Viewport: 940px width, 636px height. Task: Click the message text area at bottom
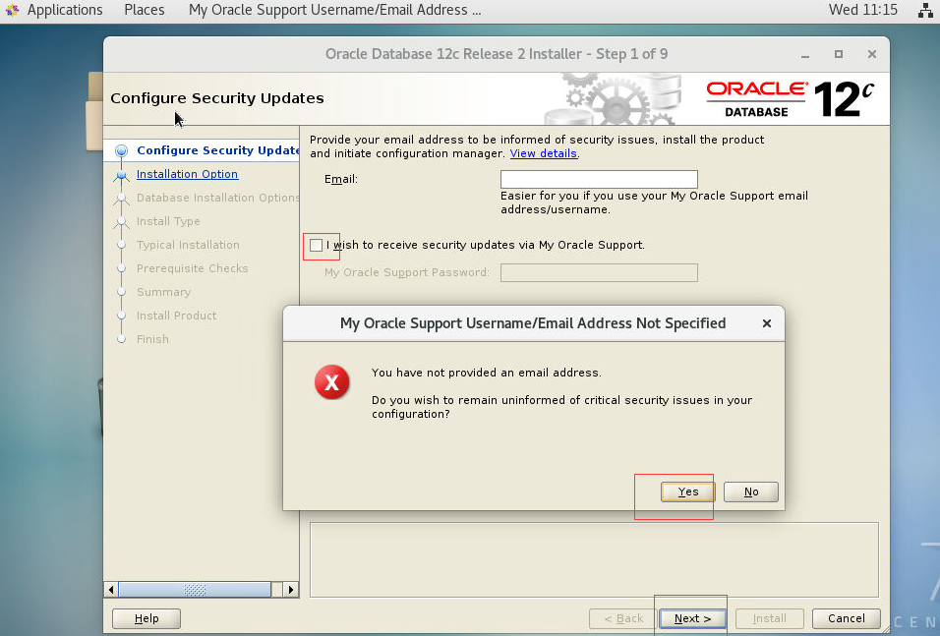(594, 560)
